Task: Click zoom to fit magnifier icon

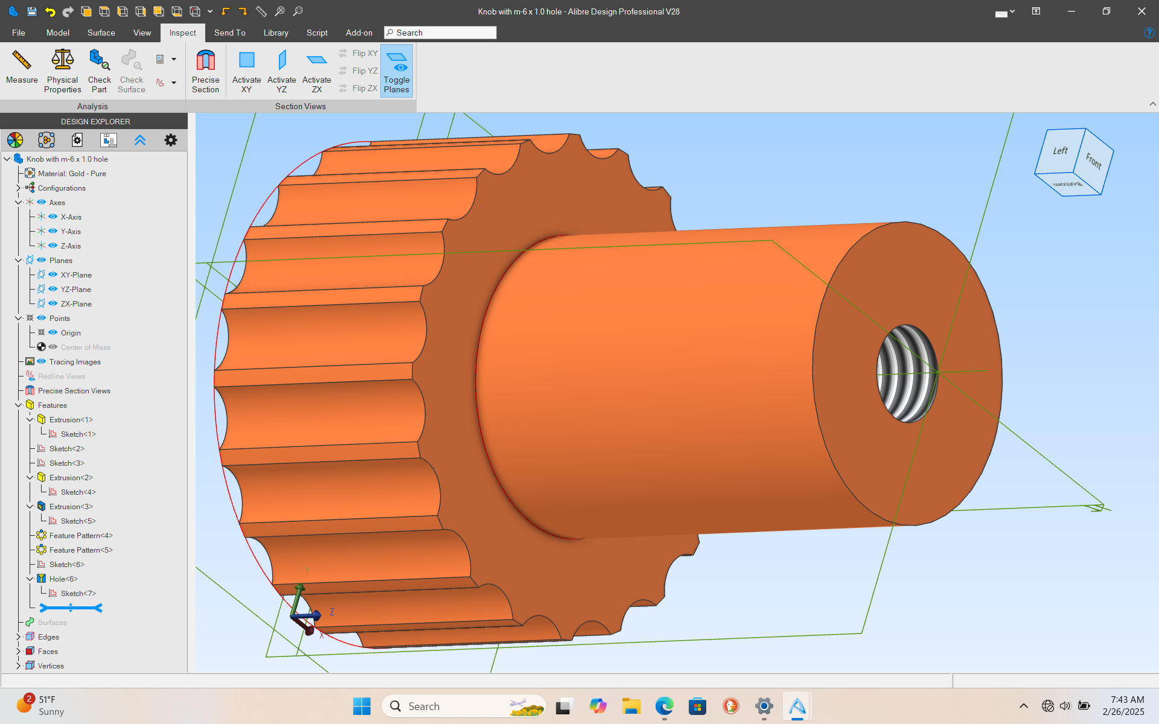Action: (x=279, y=11)
